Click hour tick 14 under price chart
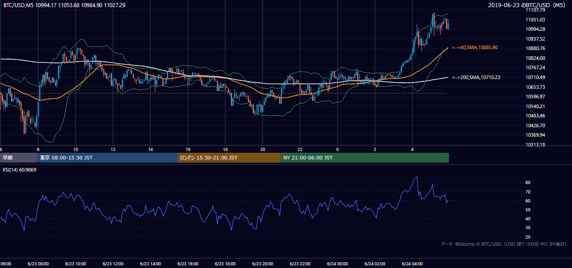The image size is (572, 268). (150, 150)
